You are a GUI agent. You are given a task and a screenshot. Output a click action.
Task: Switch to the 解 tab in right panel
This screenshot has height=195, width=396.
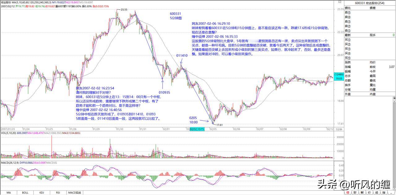coord(362,192)
